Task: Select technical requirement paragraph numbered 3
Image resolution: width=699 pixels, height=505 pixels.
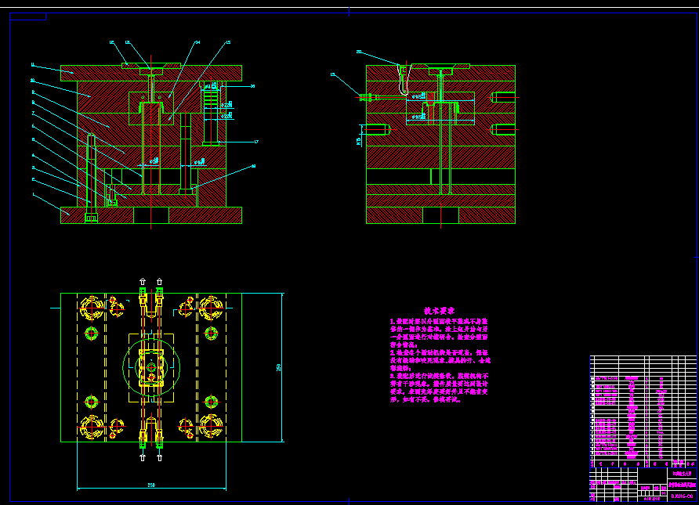Action: pyautogui.click(x=439, y=388)
